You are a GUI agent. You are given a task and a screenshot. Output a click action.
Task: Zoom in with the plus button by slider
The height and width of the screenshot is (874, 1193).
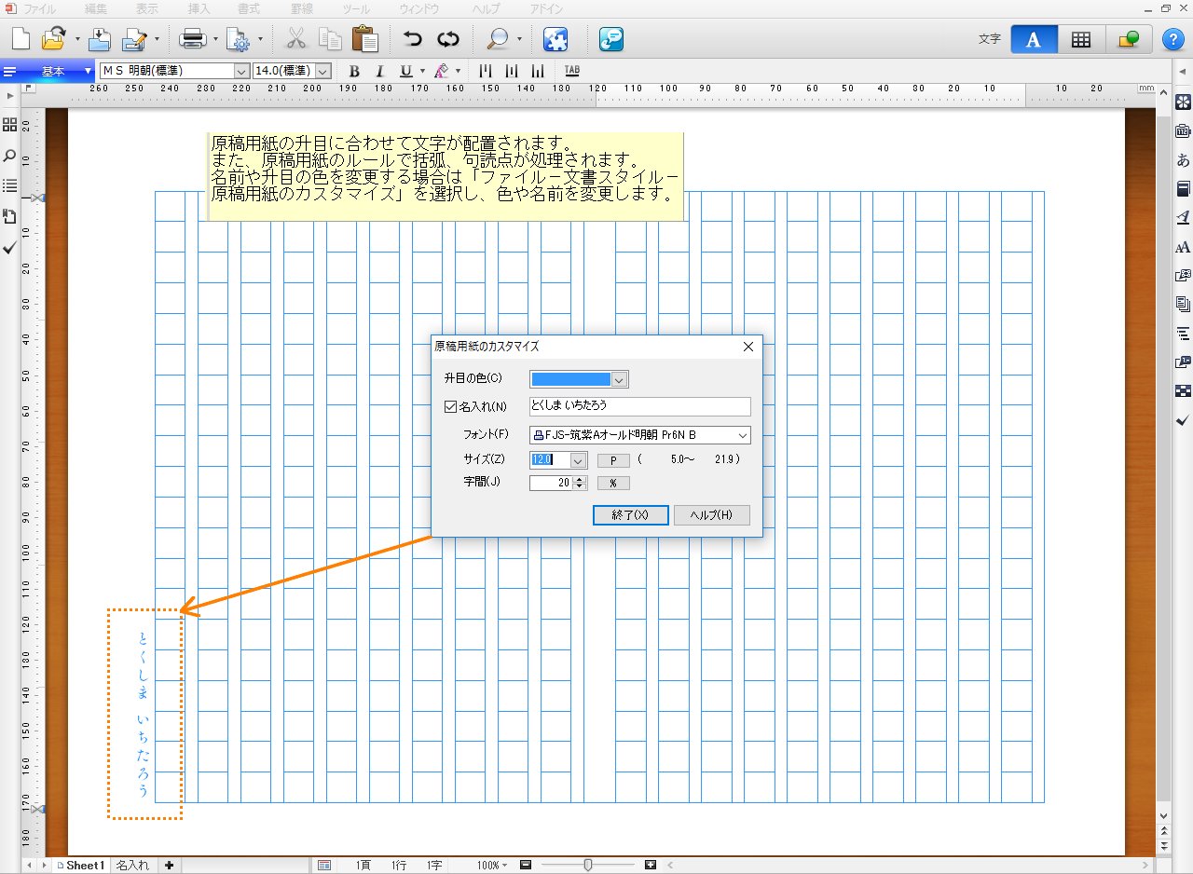click(651, 866)
